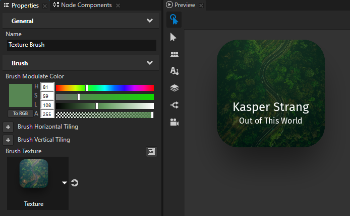Open the Brush Texture property editor icon
Viewport: 350px width, 216px height.
point(151,151)
